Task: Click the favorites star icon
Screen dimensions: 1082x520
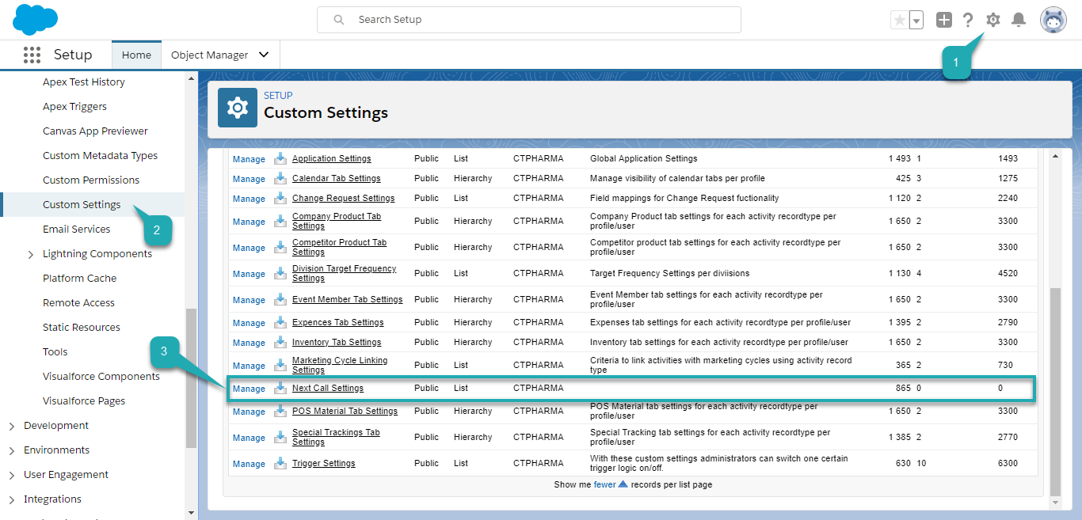Action: click(x=899, y=20)
